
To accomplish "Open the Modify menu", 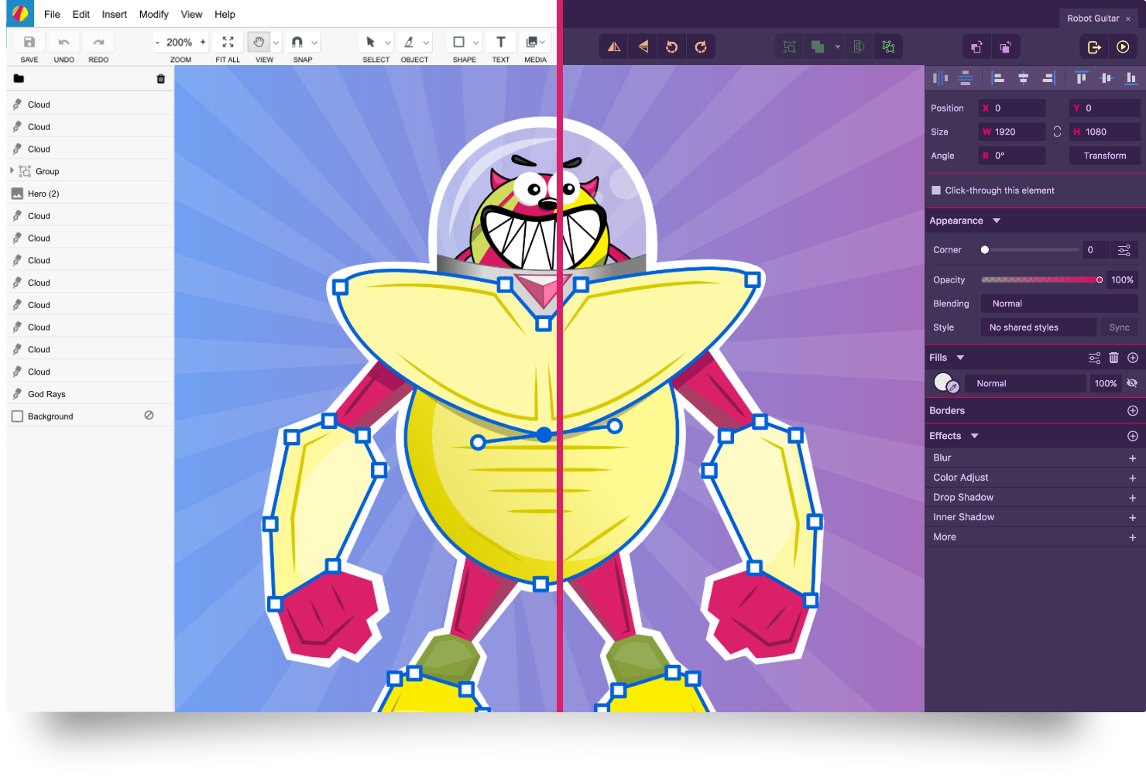I will pos(153,15).
